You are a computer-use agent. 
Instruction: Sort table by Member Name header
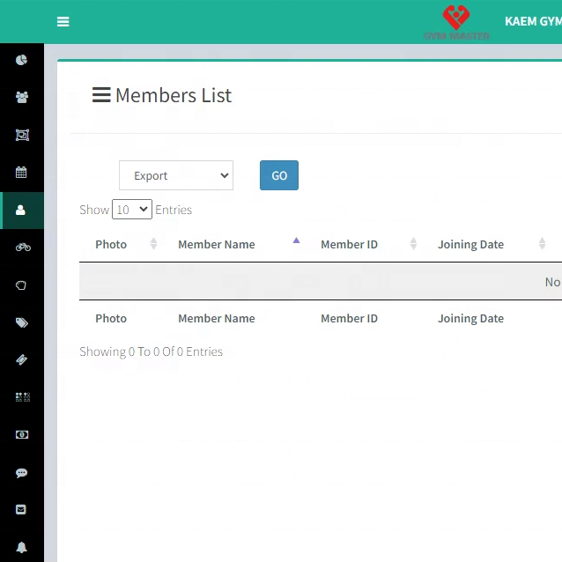click(217, 245)
